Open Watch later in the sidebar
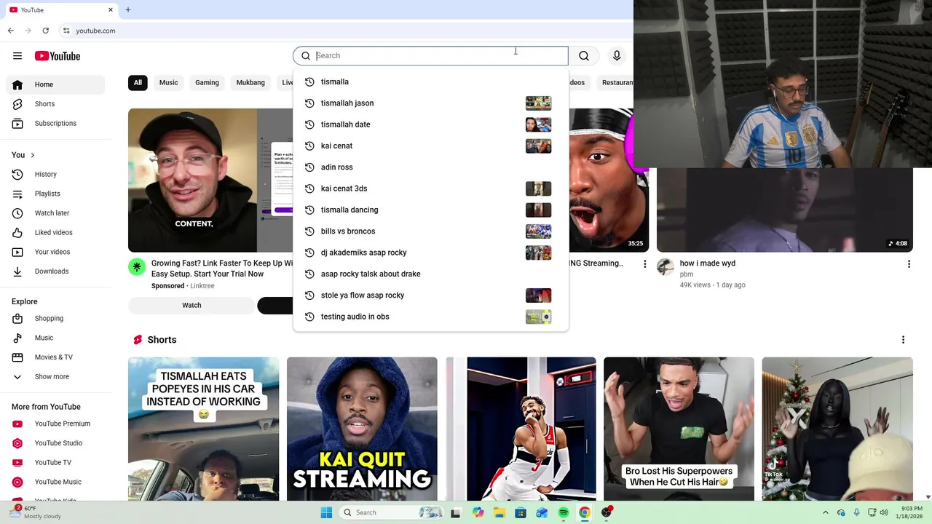 (x=55, y=213)
